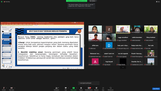The image size is (161, 91).
Task: Open the Reactions menu
Action: [x=96, y=88]
